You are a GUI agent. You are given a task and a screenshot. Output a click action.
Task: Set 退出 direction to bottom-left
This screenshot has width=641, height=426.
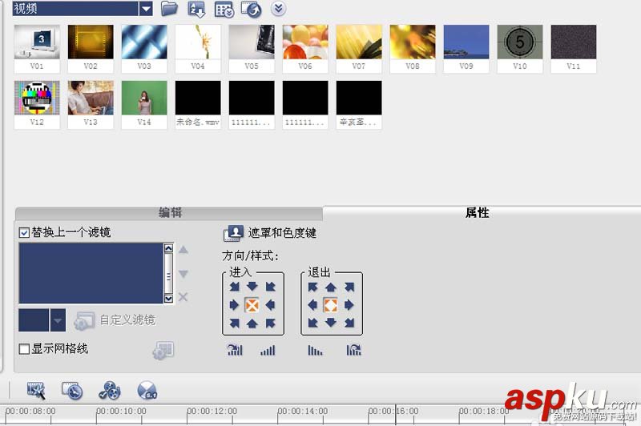312,323
